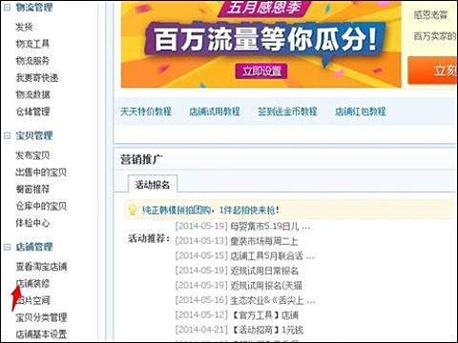Image resolution: width=458 pixels, height=343 pixels.
Task: Collapse the 宝贝管理 section
Action: [7, 136]
